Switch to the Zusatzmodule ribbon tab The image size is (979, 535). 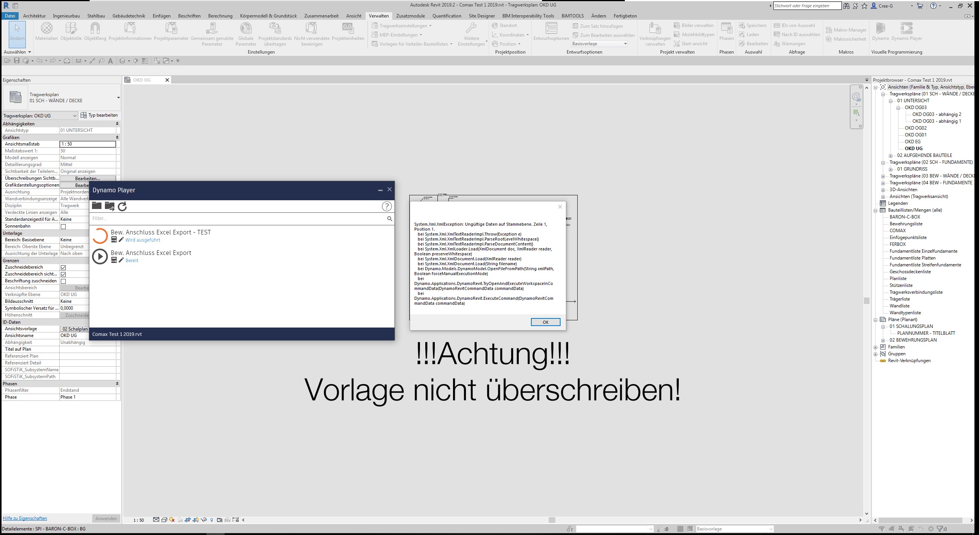coord(410,16)
